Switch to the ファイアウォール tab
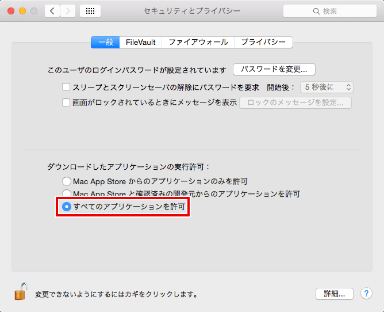This screenshot has height=312, width=384. pos(198,42)
